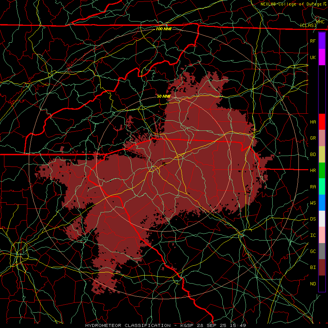Click the BI legend label
328x328 pixels.
coord(313,268)
